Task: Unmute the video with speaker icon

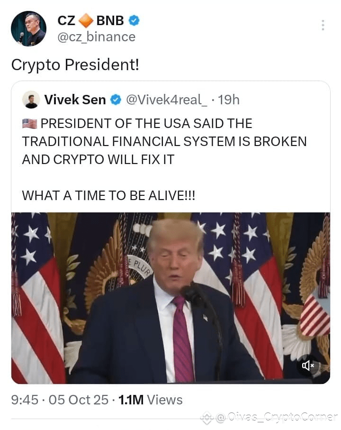Action: [x=307, y=366]
